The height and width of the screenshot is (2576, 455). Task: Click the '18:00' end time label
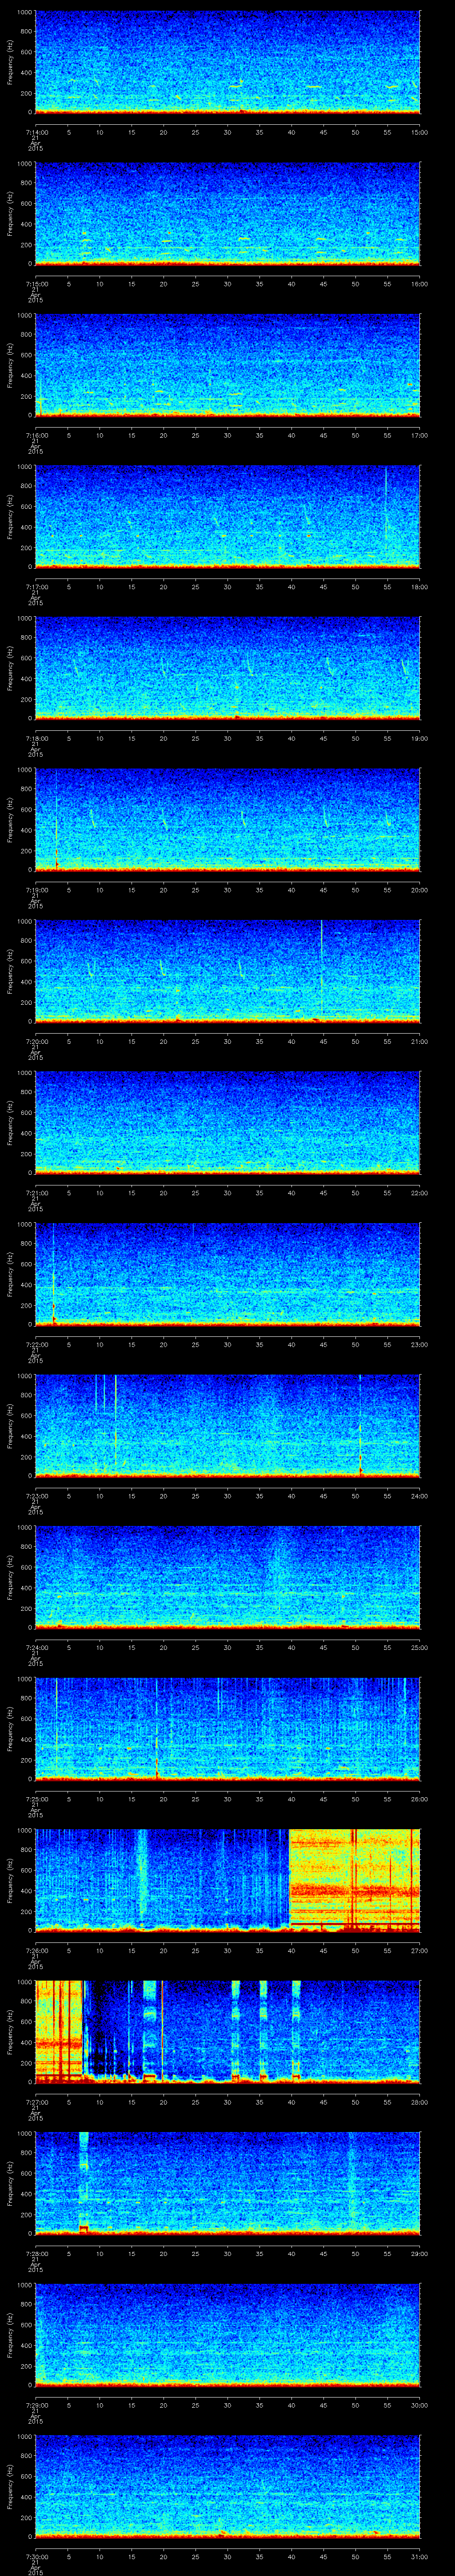pos(420,587)
